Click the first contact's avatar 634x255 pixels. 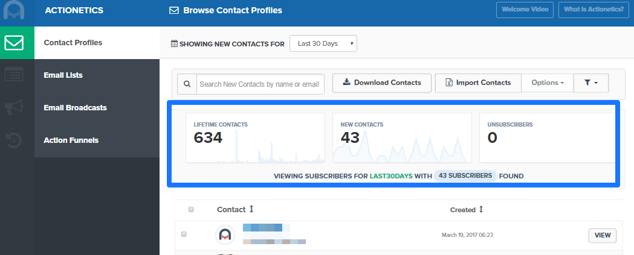click(225, 235)
